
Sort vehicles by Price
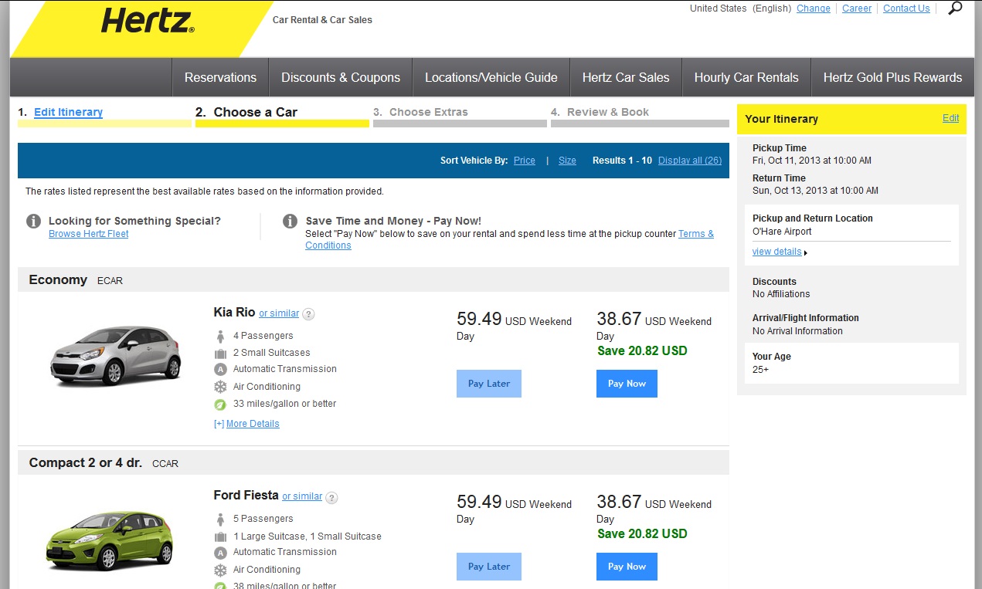point(524,161)
